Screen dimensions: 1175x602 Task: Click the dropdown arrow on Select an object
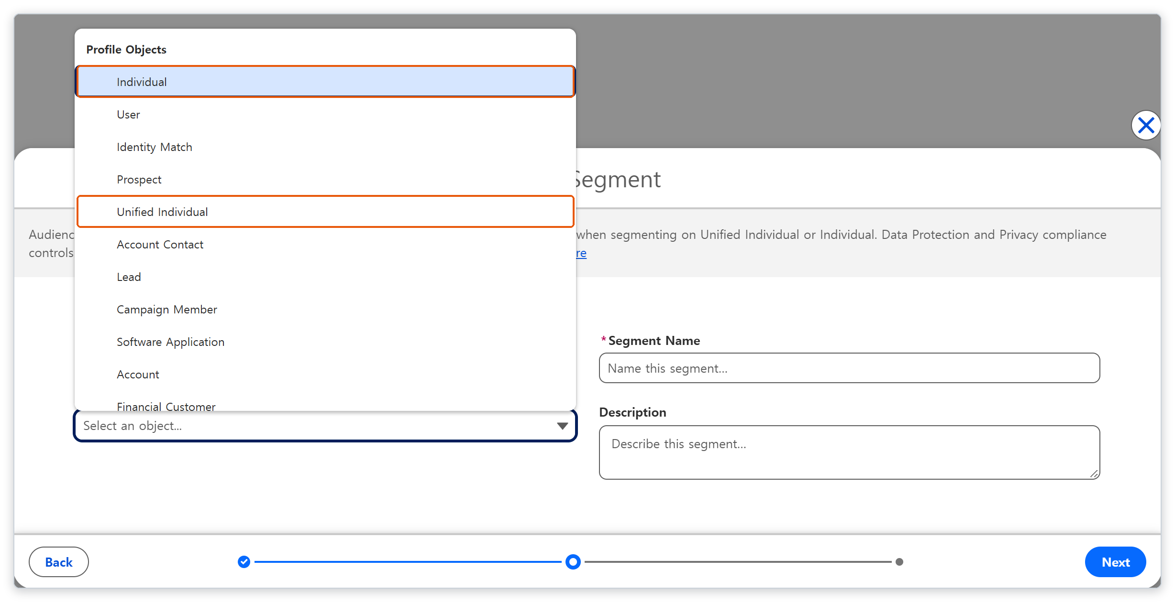(562, 426)
